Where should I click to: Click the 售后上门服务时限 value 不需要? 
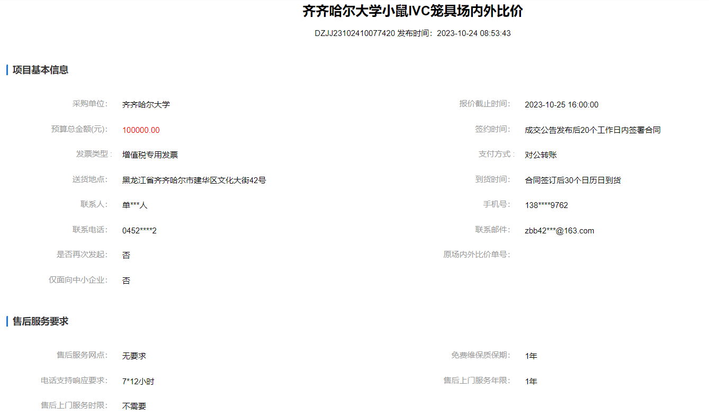pos(134,406)
